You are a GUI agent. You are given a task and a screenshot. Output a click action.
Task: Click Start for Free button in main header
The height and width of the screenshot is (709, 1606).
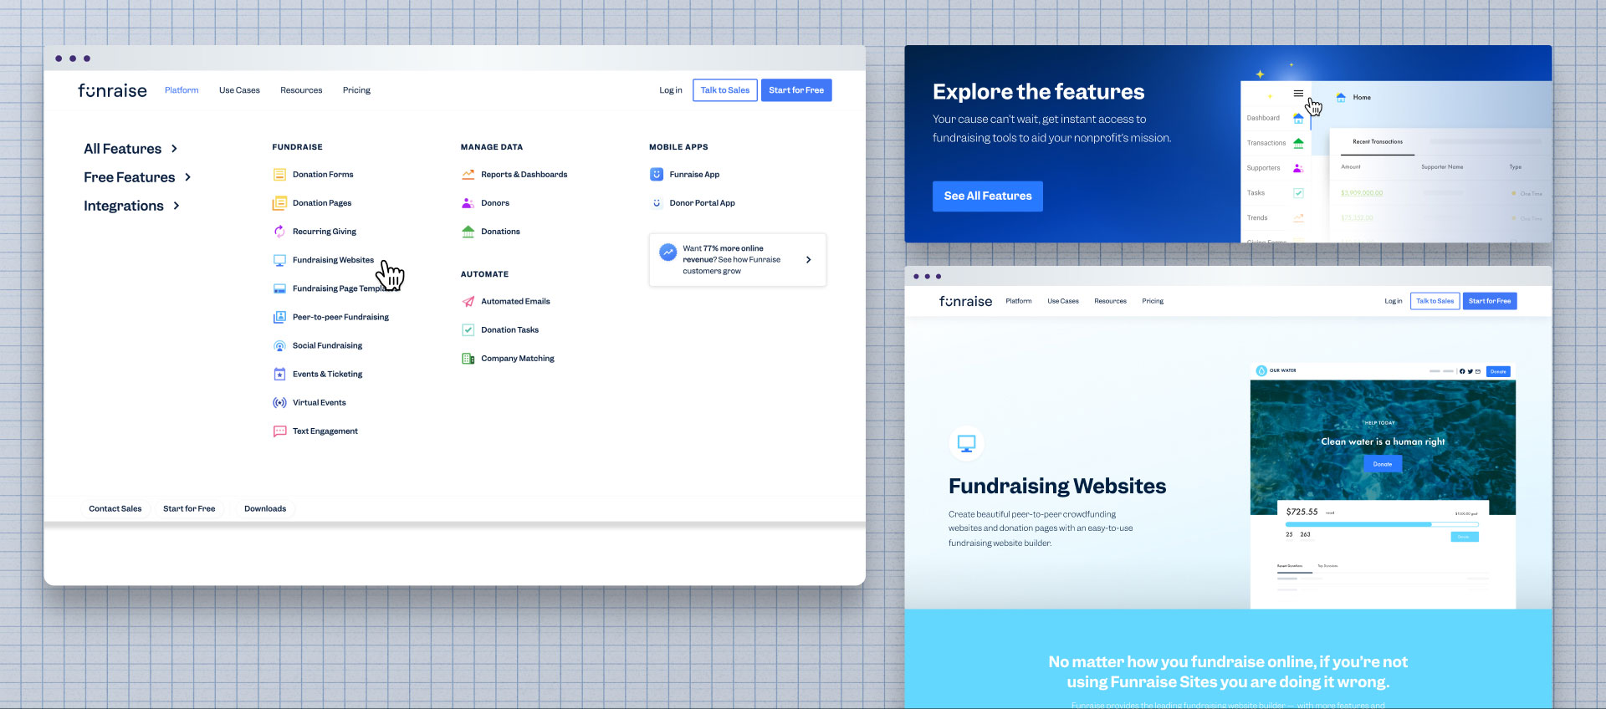tap(796, 90)
